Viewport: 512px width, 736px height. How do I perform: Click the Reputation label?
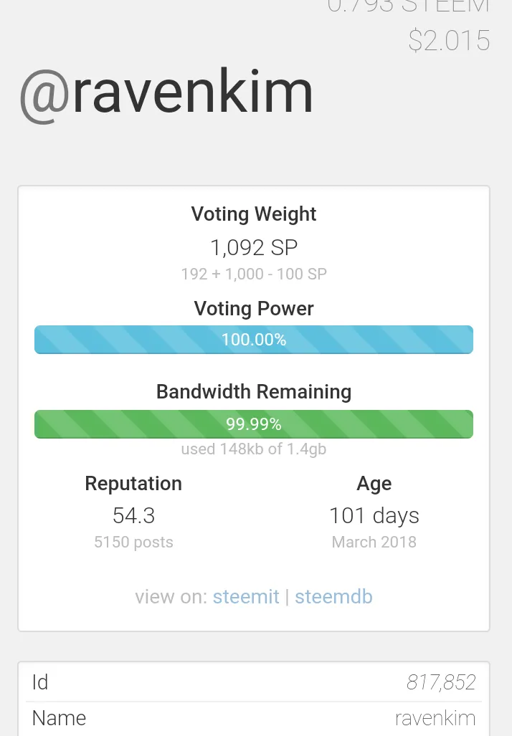point(133,484)
